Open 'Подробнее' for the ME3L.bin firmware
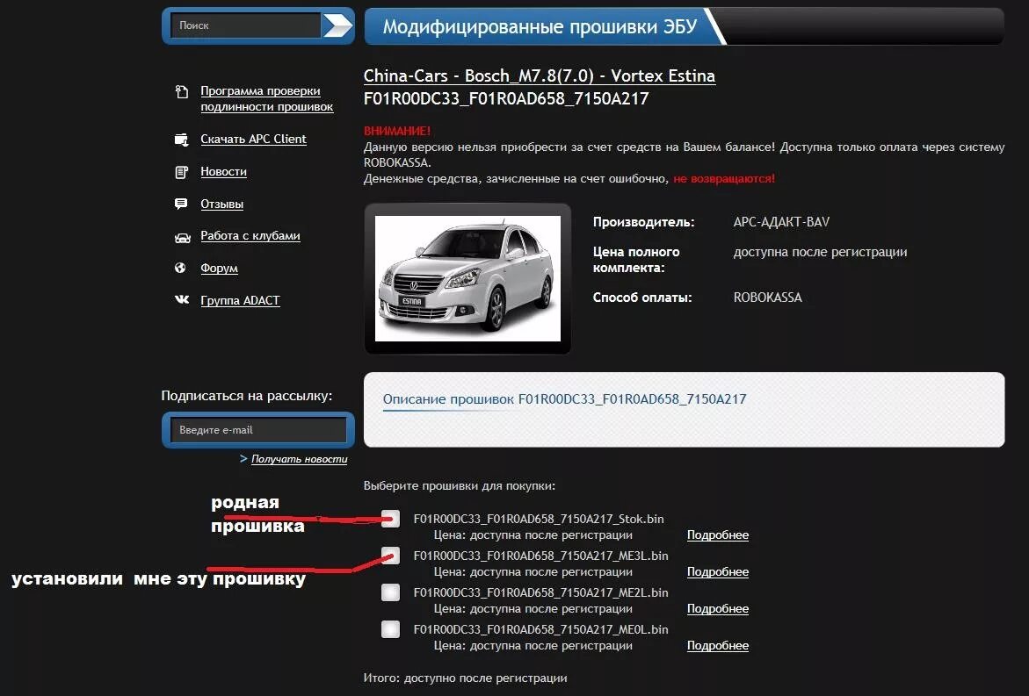Screen dimensions: 1029x696 [x=718, y=571]
